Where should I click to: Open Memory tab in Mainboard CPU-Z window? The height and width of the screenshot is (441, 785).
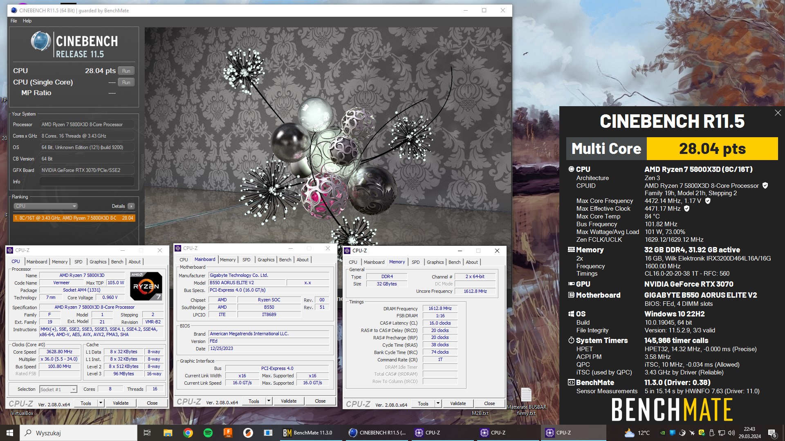tap(228, 260)
